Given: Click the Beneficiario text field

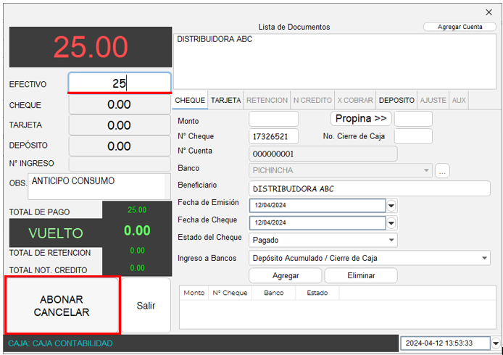Looking at the screenshot, I should [x=369, y=189].
